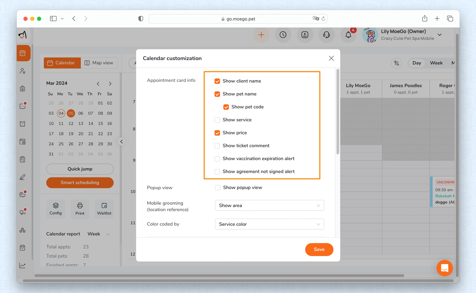The height and width of the screenshot is (293, 476).
Task: Select the clock icon in the top bar
Action: coord(283,35)
